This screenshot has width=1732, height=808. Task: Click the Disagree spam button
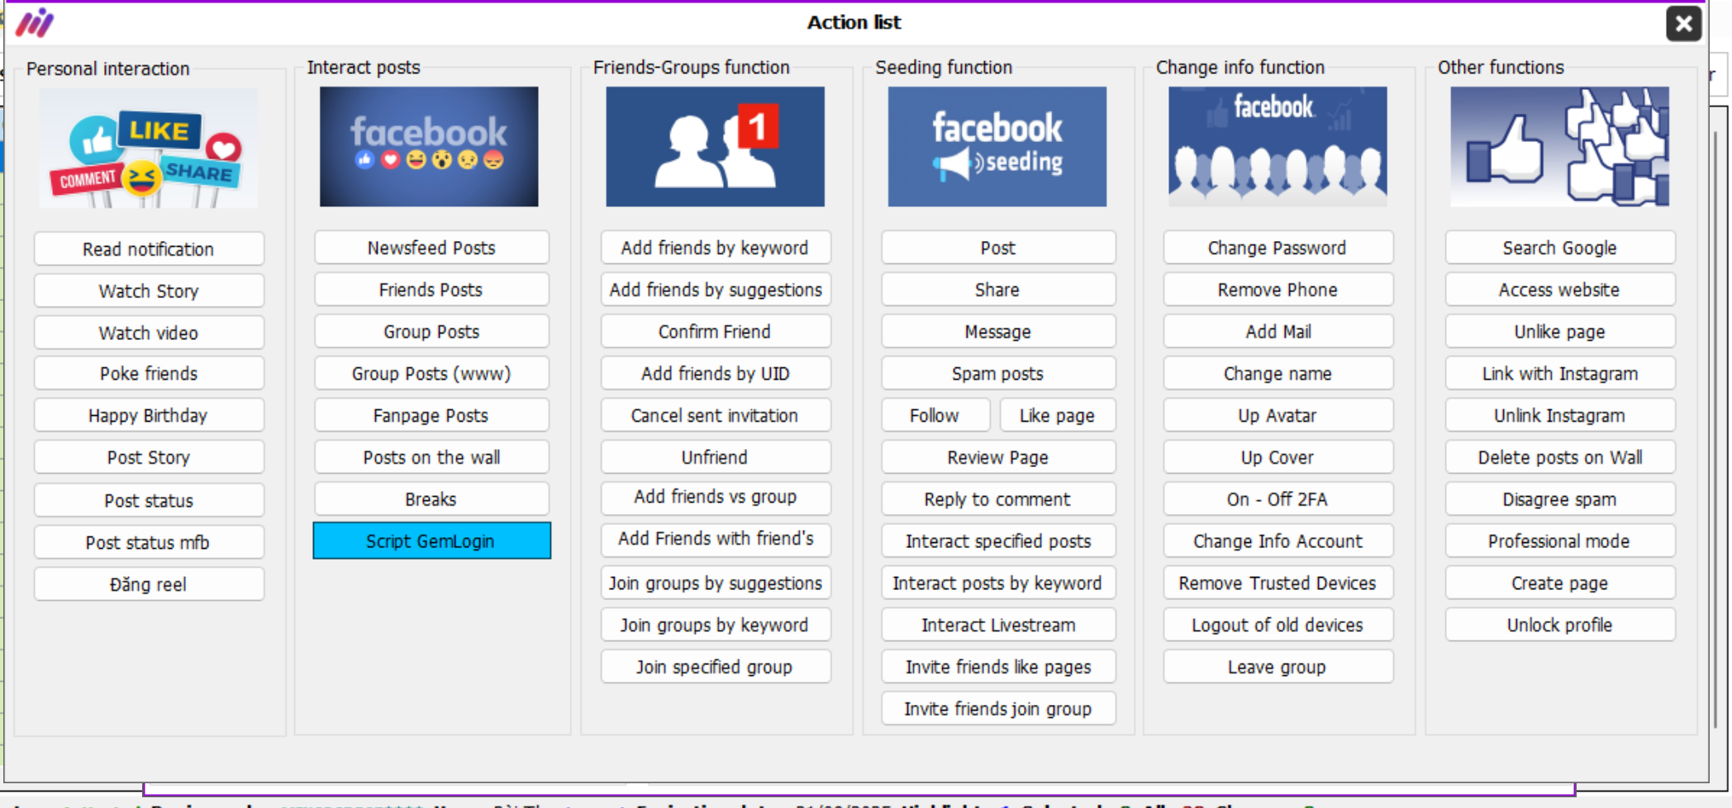coord(1560,499)
